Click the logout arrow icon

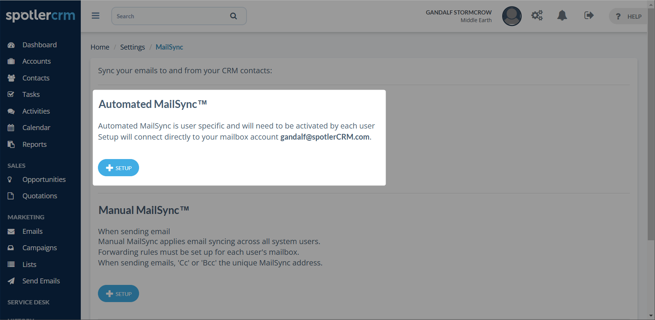click(x=589, y=15)
